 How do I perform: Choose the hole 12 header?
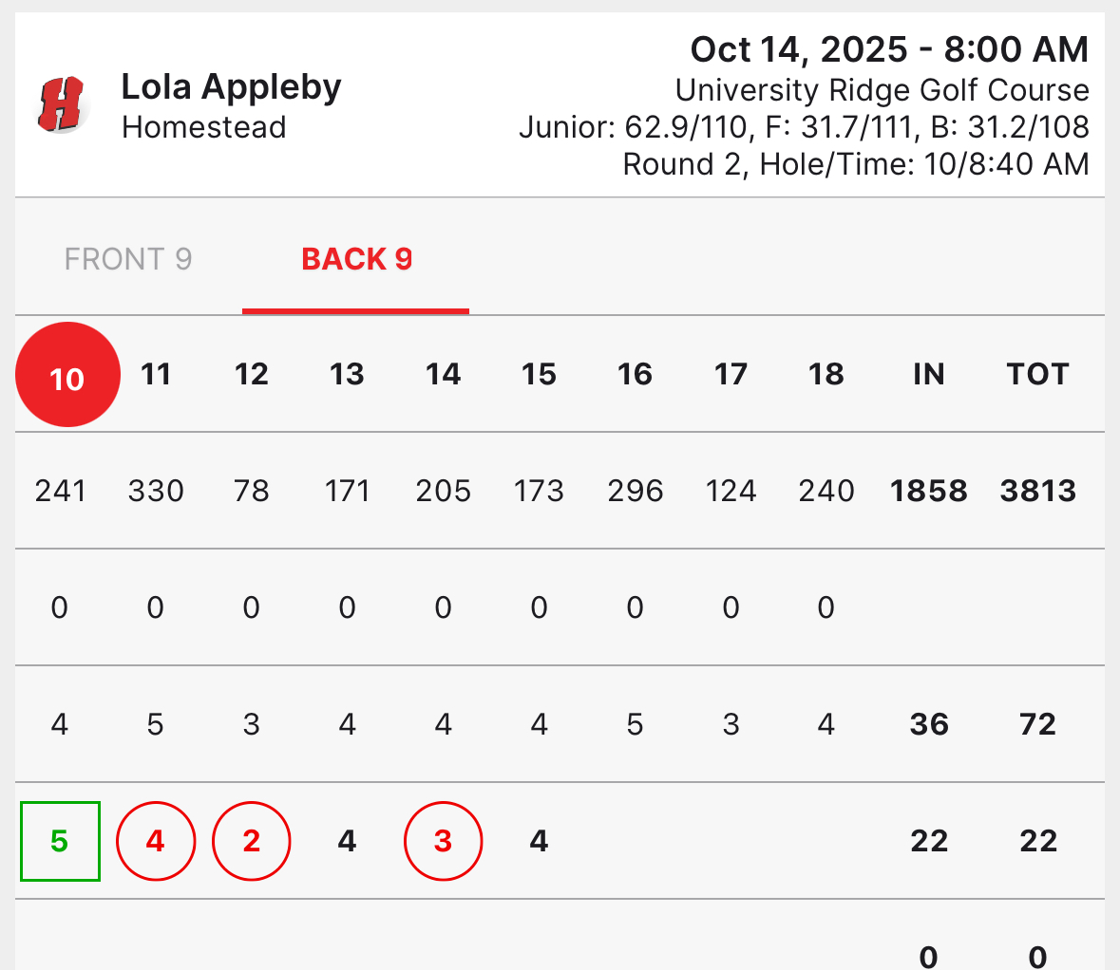(252, 374)
